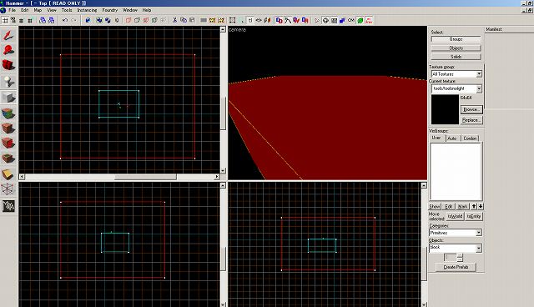Click the Undo arrow in top toolbar
The image size is (534, 307).
pyautogui.click(x=65, y=20)
